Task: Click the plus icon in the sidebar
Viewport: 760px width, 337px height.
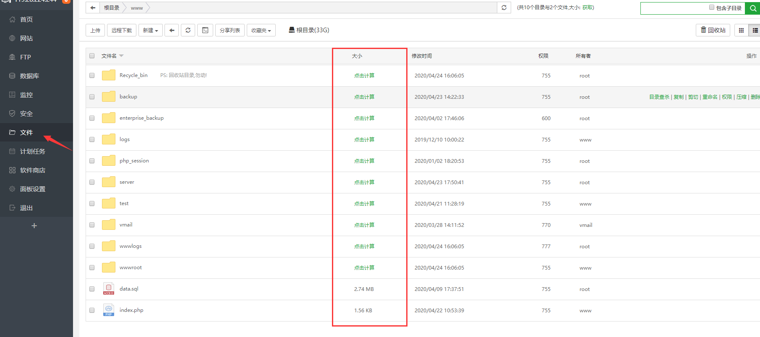Action: 34,226
